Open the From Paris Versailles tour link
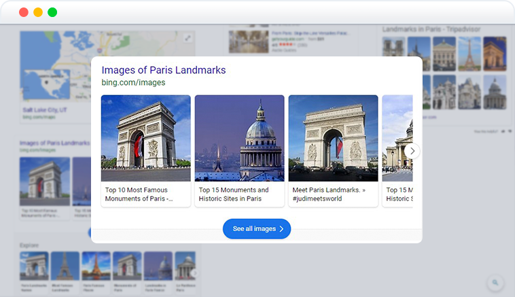 (310, 33)
